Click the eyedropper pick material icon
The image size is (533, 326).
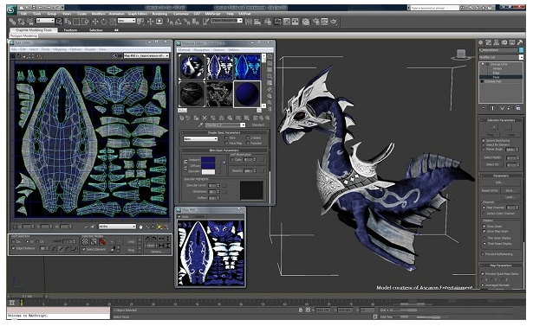pyautogui.click(x=200, y=125)
